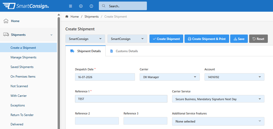Open the Carrier dropdown showing DX Manager
This screenshot has height=129, width=273.
(169, 77)
